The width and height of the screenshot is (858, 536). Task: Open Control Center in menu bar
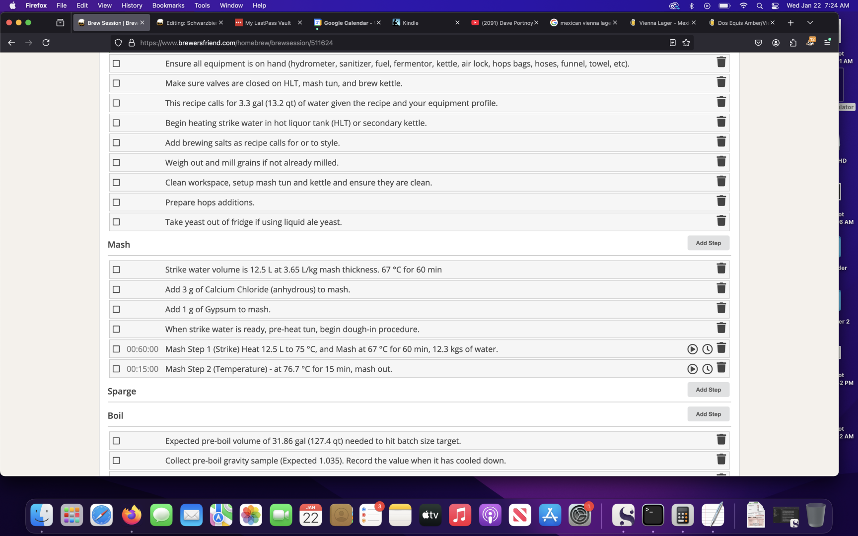tap(775, 5)
